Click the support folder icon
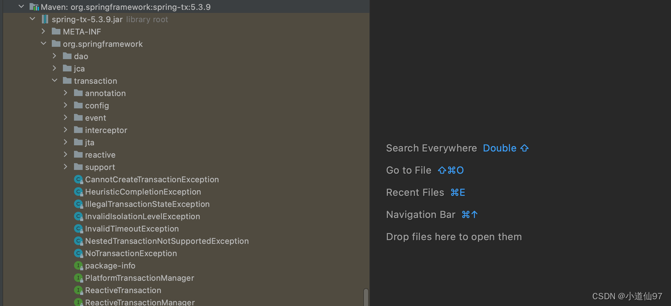Image resolution: width=671 pixels, height=306 pixels. click(x=78, y=167)
